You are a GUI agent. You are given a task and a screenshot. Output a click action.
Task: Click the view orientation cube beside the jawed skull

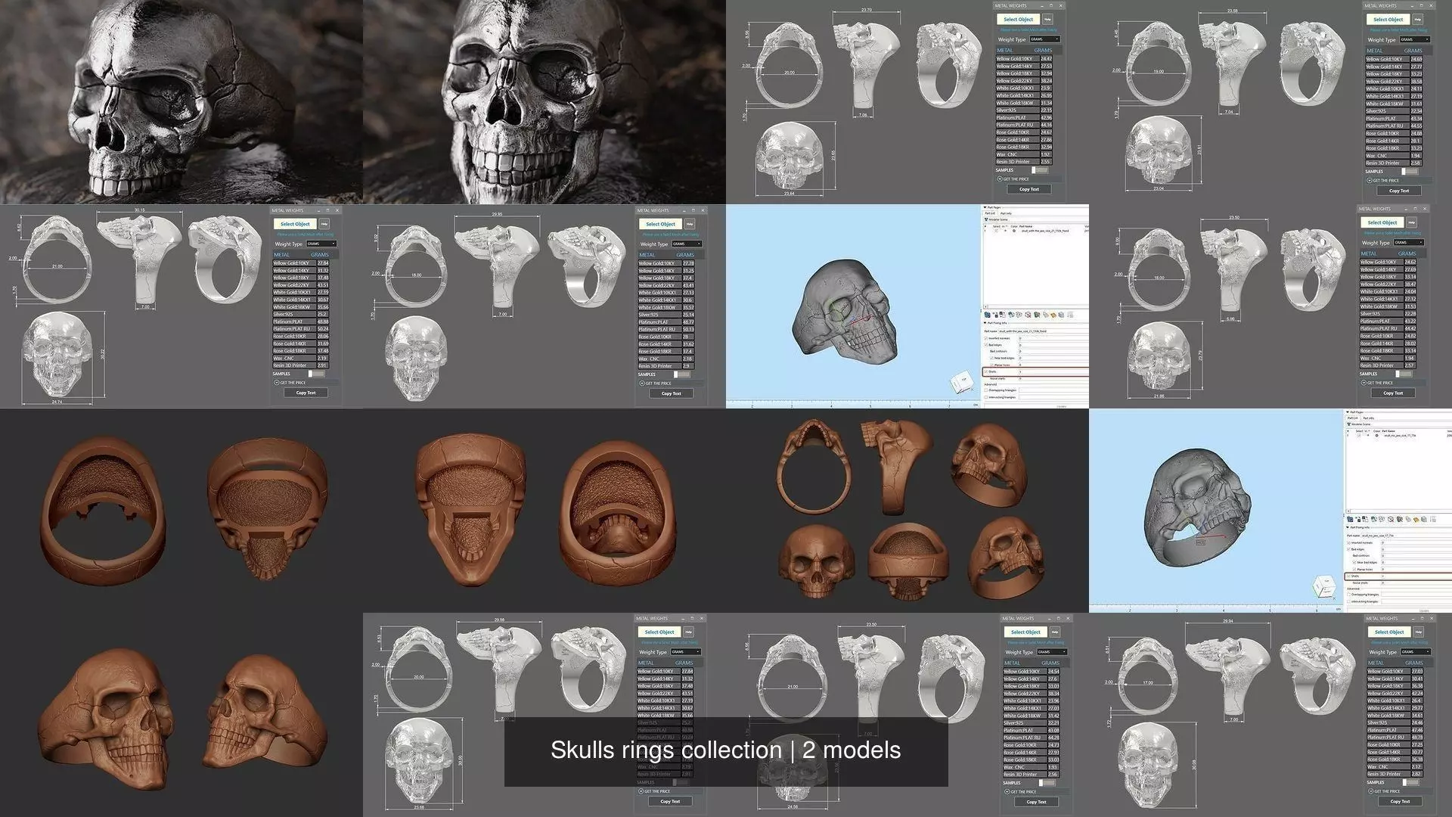[960, 381]
